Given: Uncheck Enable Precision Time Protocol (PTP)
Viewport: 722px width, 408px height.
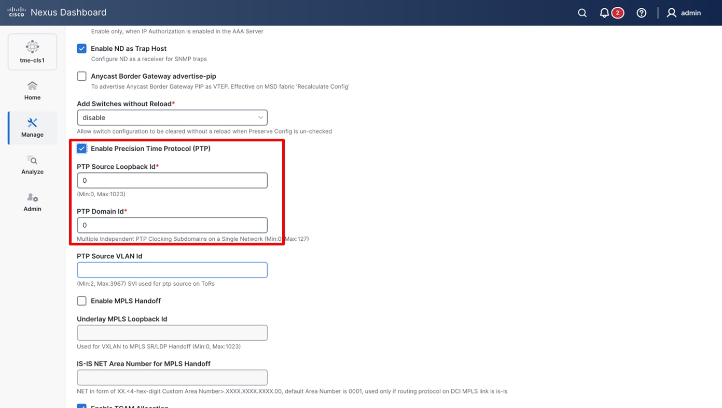Looking at the screenshot, I should pyautogui.click(x=81, y=149).
